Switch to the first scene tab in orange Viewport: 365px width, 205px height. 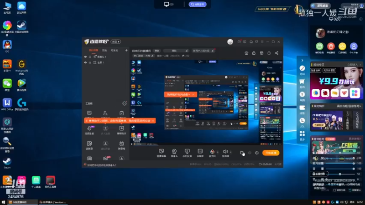click(94, 50)
